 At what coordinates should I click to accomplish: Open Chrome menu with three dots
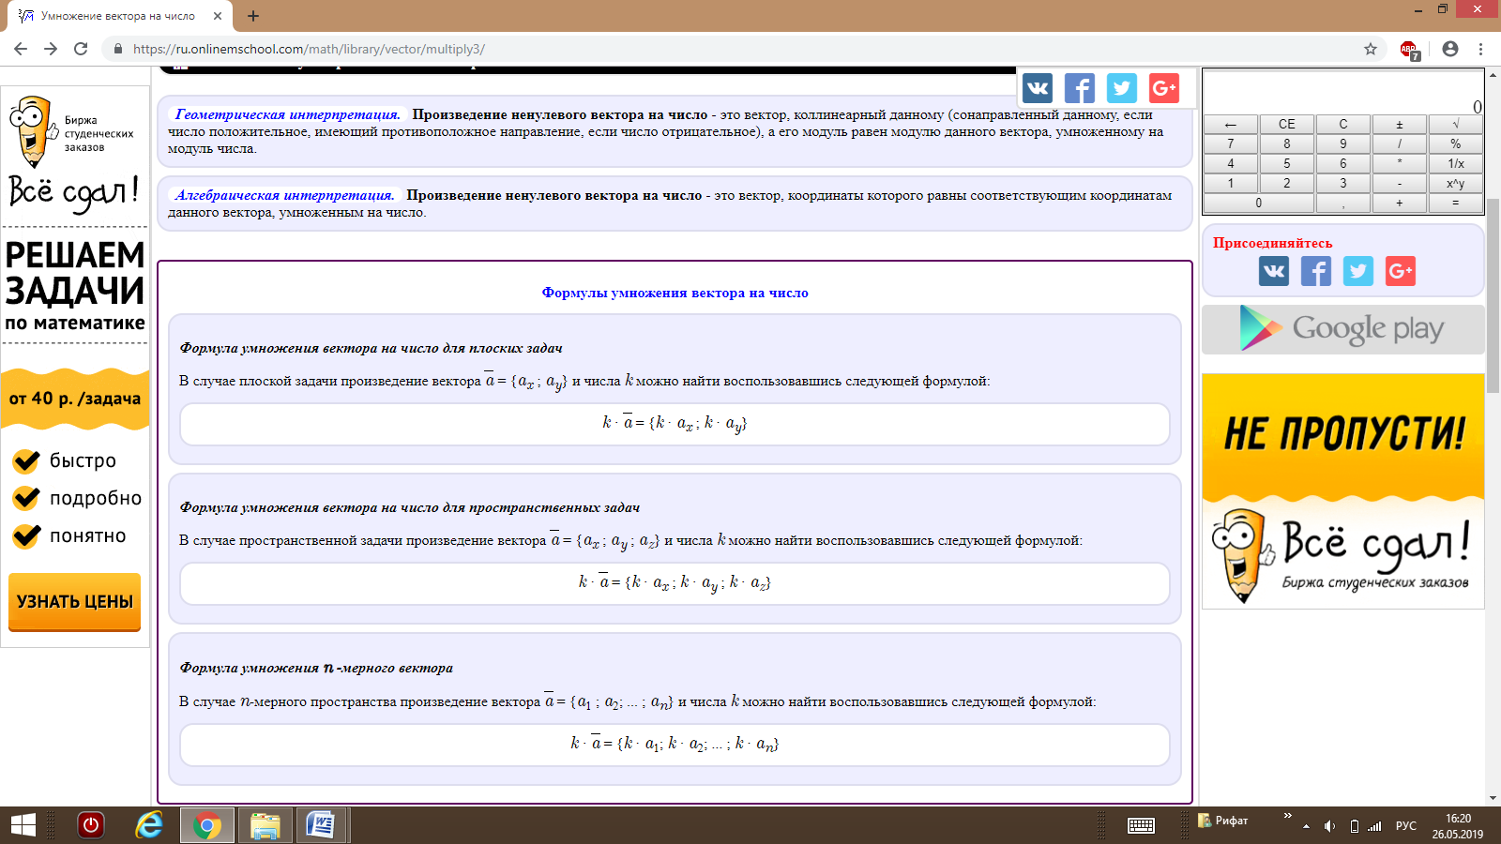pyautogui.click(x=1481, y=49)
